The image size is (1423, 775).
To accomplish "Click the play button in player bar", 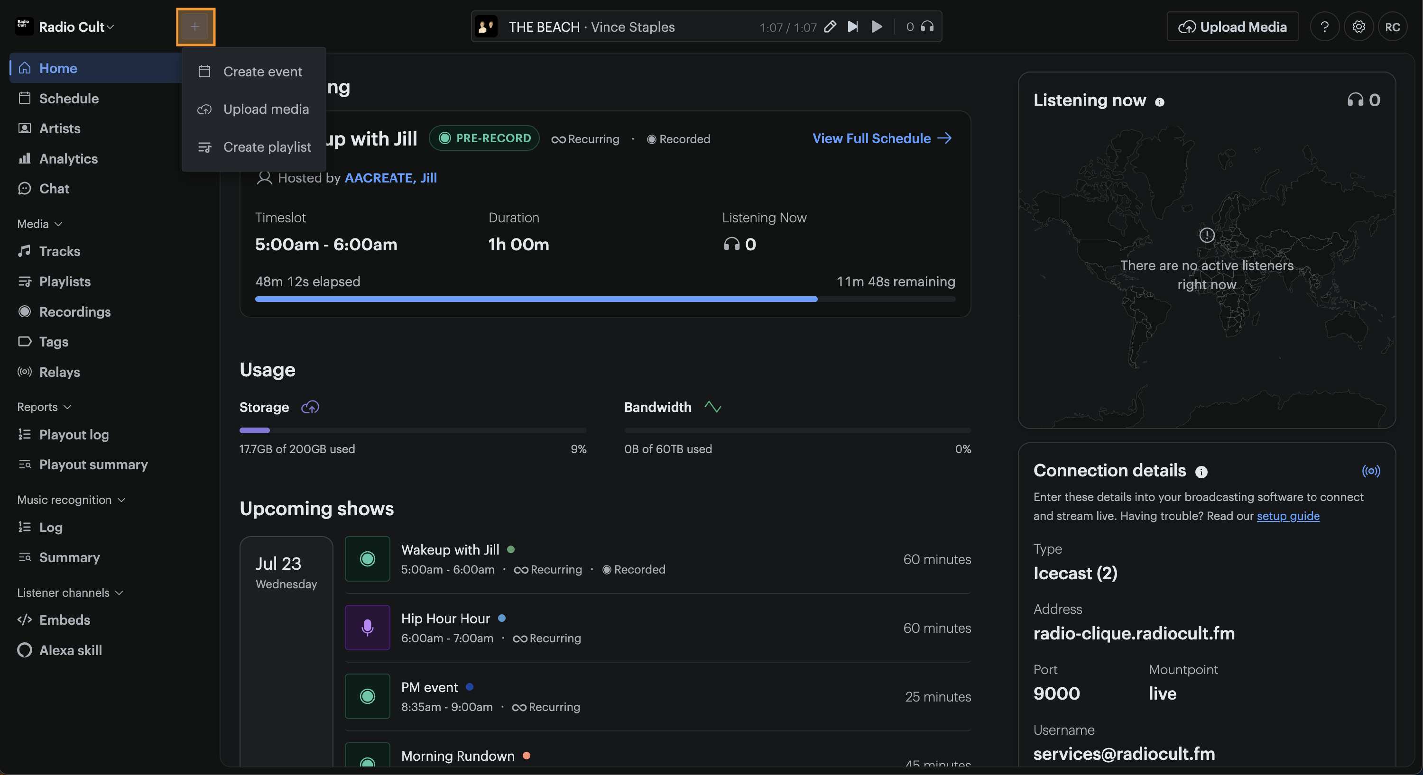I will (x=877, y=27).
